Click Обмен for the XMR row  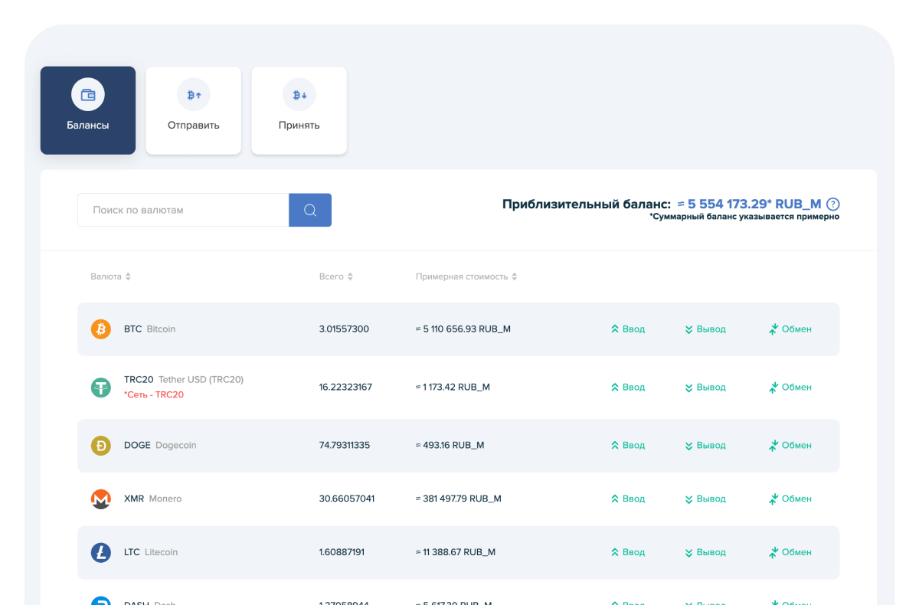click(790, 499)
